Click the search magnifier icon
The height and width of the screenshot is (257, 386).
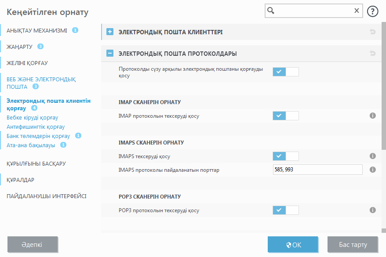coord(271,11)
